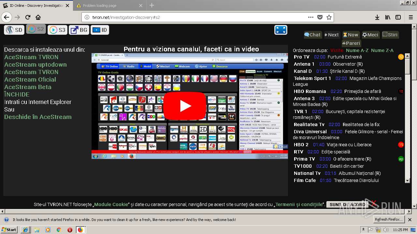
Task: Reload the current page
Action: [28, 17]
